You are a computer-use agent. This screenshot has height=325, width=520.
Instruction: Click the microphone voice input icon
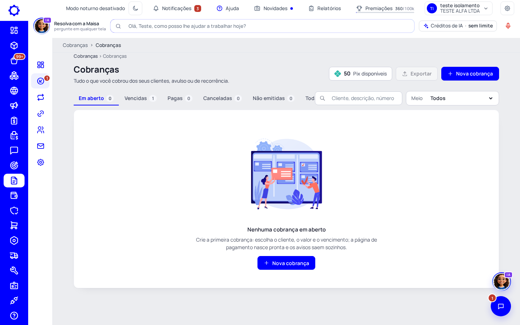coord(508,26)
